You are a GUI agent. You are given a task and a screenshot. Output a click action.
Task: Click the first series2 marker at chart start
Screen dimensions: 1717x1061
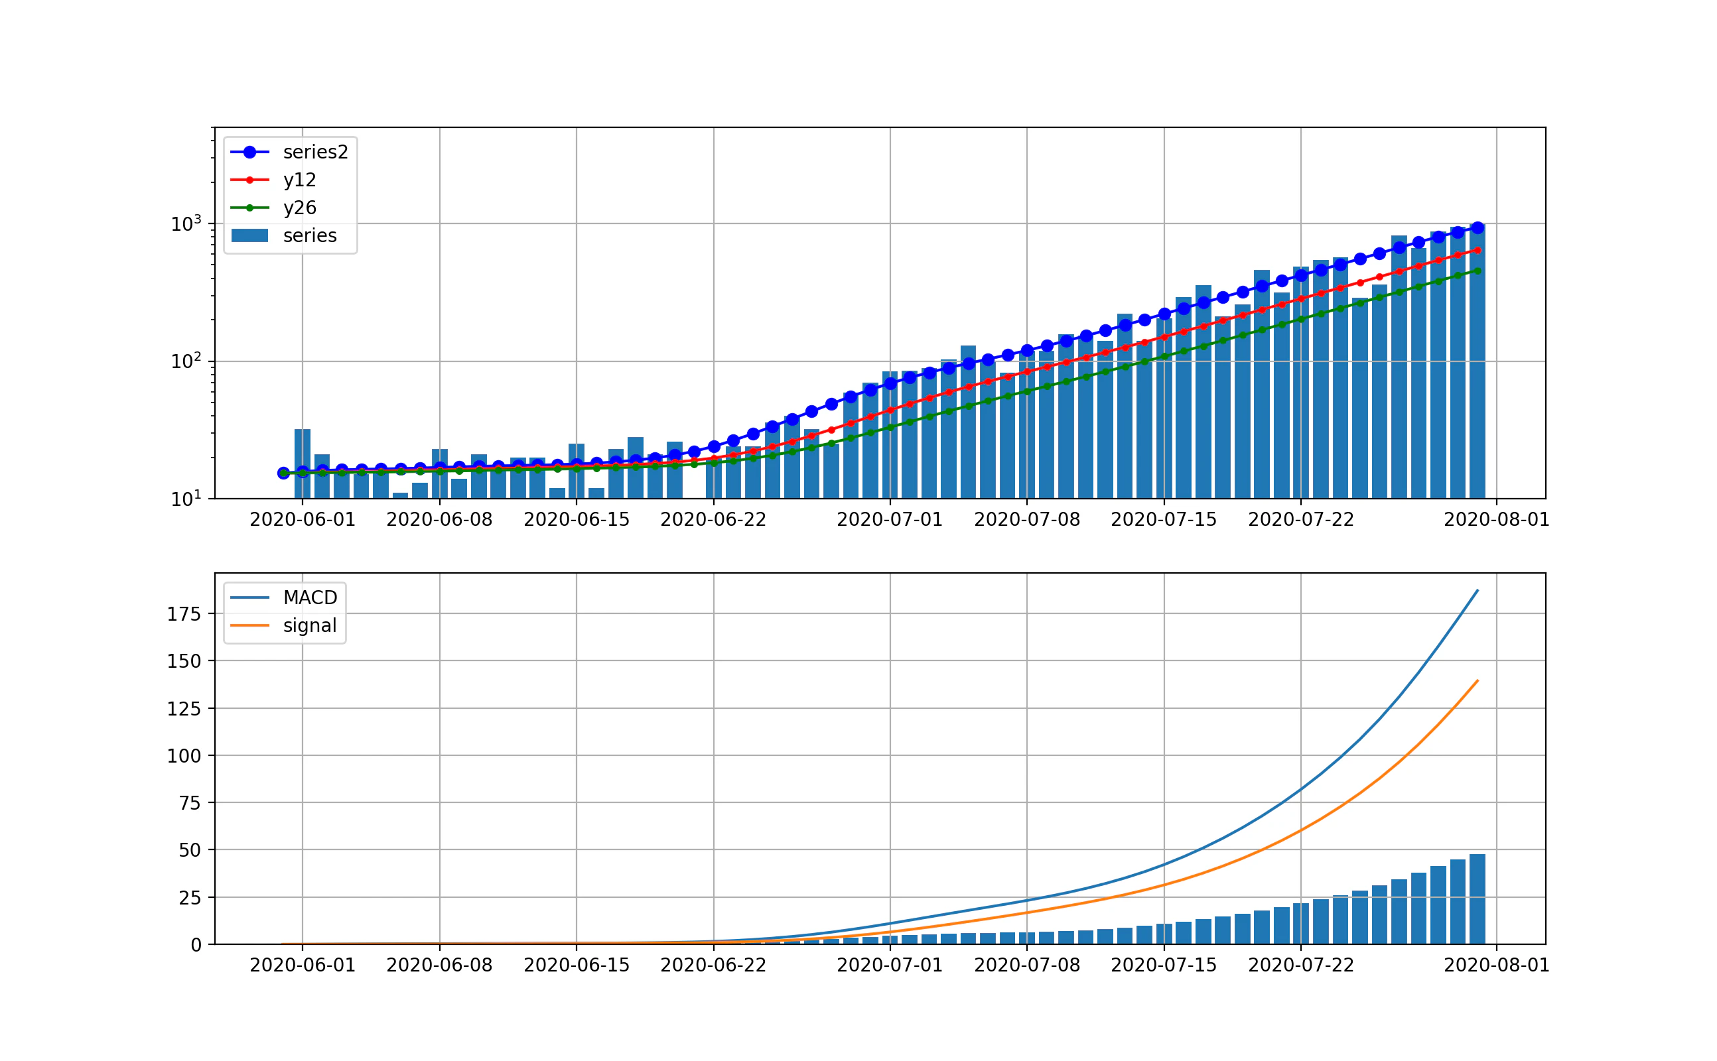click(283, 473)
